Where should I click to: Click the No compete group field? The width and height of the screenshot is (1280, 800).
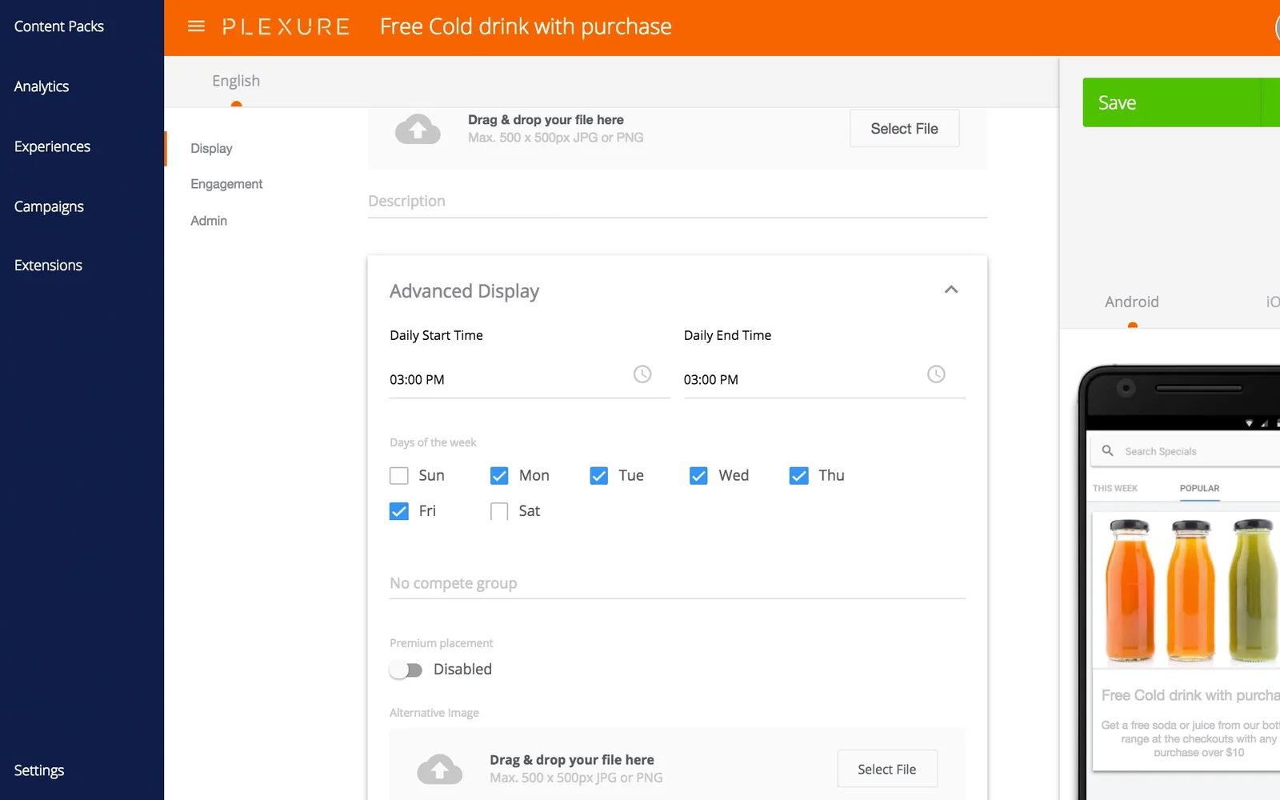coord(678,584)
